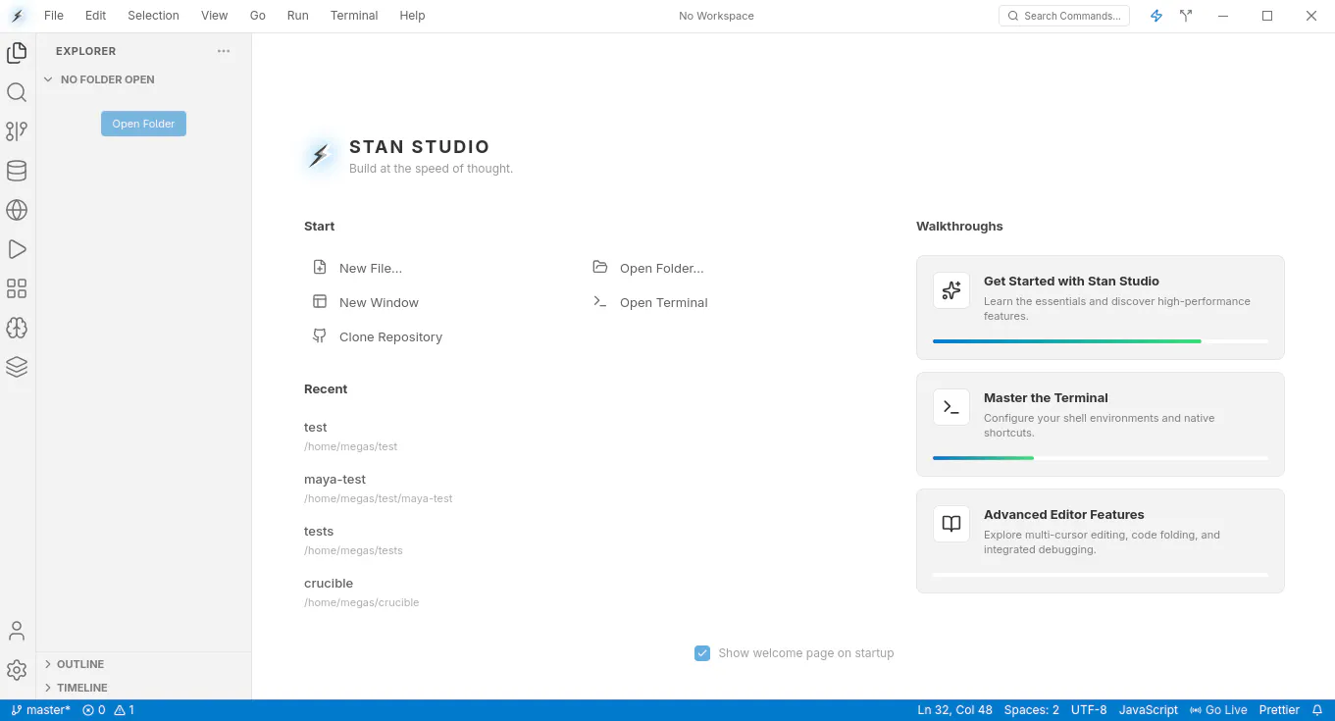Viewport: 1335px width, 721px height.
Task: Click UTF-8 encoding in status bar
Action: (x=1089, y=710)
